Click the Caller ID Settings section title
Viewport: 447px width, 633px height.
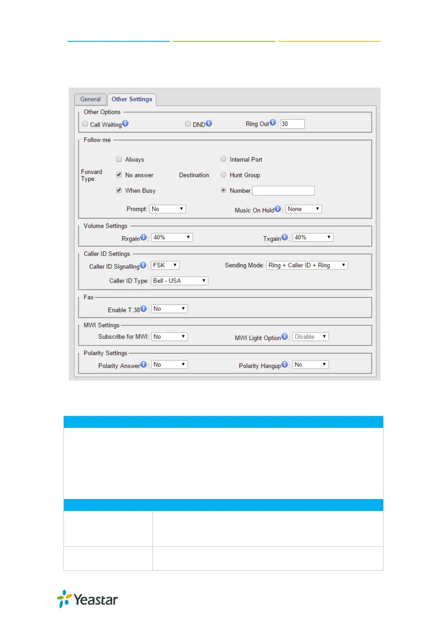(107, 254)
